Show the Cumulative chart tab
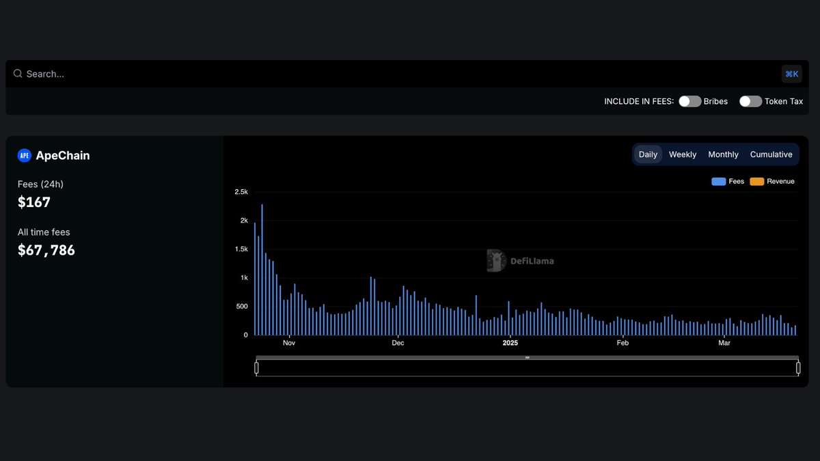 point(771,154)
